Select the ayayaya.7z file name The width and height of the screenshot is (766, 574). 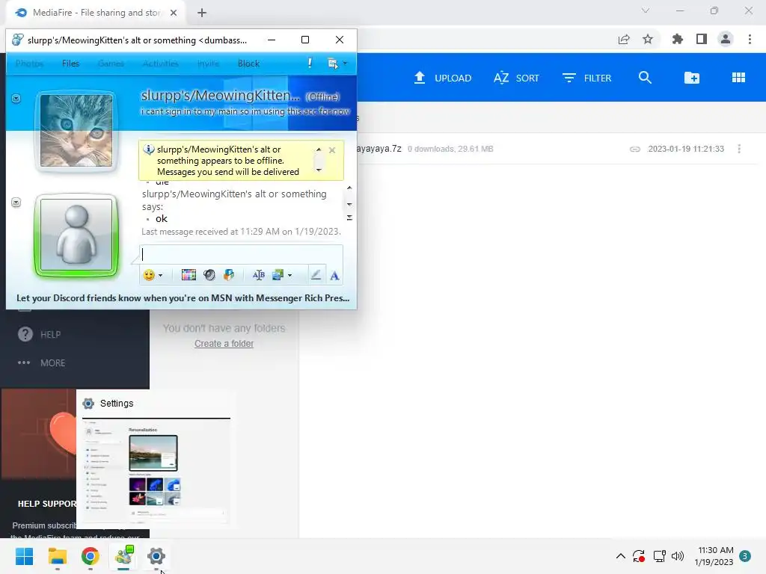pyautogui.click(x=379, y=149)
